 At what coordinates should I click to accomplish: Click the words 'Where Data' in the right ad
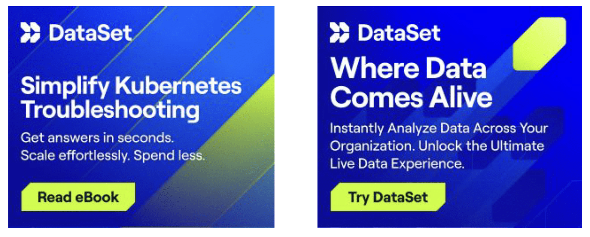(x=408, y=68)
